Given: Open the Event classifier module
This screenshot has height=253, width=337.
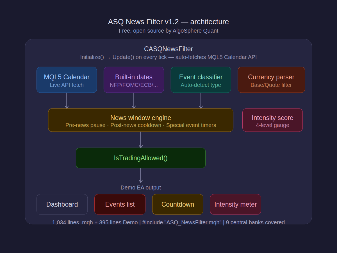Looking at the screenshot, I should click(x=201, y=80).
